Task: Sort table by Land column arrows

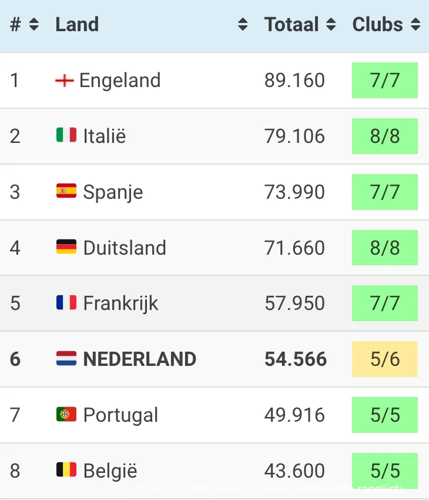Action: pyautogui.click(x=243, y=25)
